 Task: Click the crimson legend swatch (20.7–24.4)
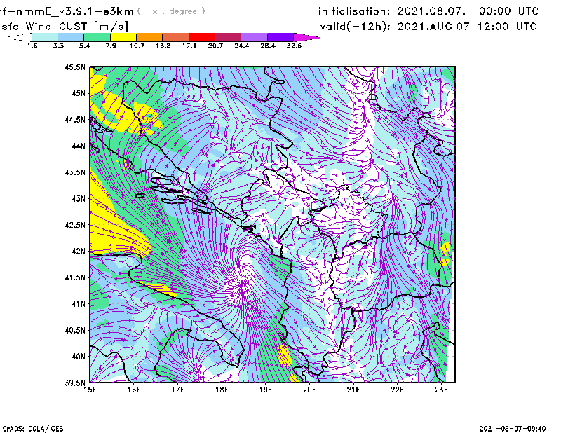[x=228, y=37]
